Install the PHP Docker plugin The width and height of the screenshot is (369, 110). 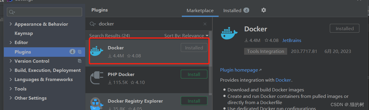[x=194, y=75]
